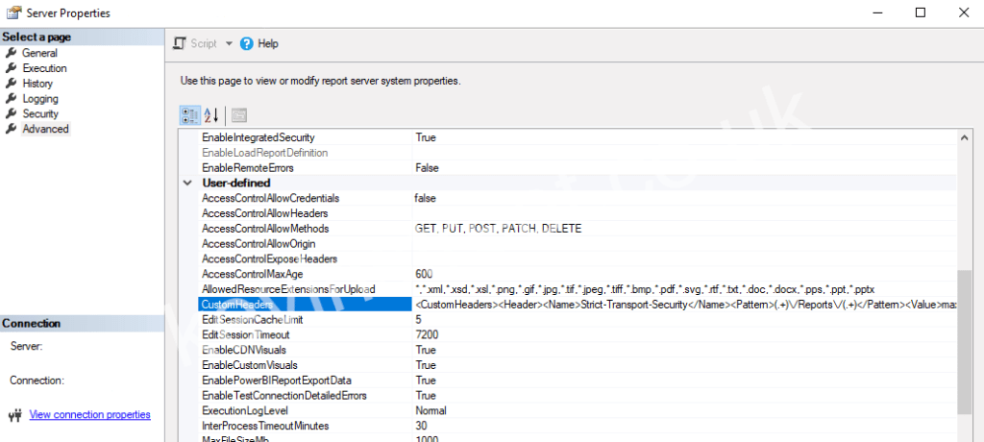
Task: Select AccessControlMaxAge property
Action: point(254,275)
